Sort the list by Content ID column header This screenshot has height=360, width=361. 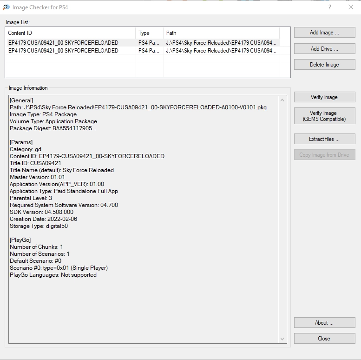click(70, 33)
